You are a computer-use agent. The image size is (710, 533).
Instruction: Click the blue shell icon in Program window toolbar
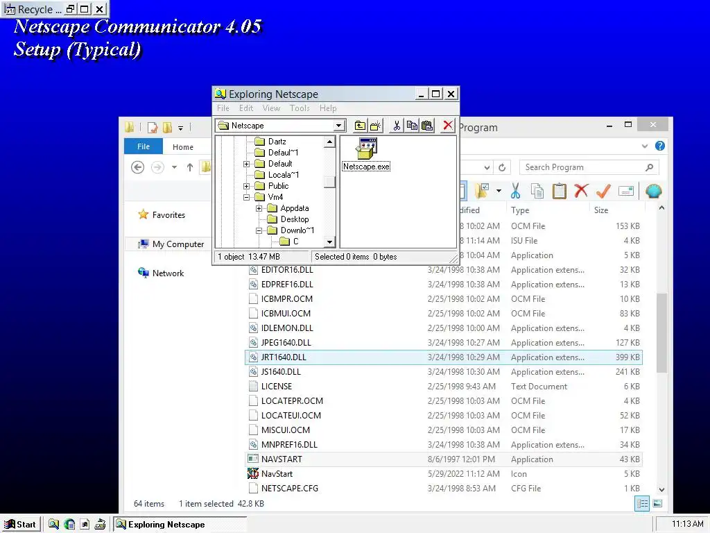(x=653, y=192)
